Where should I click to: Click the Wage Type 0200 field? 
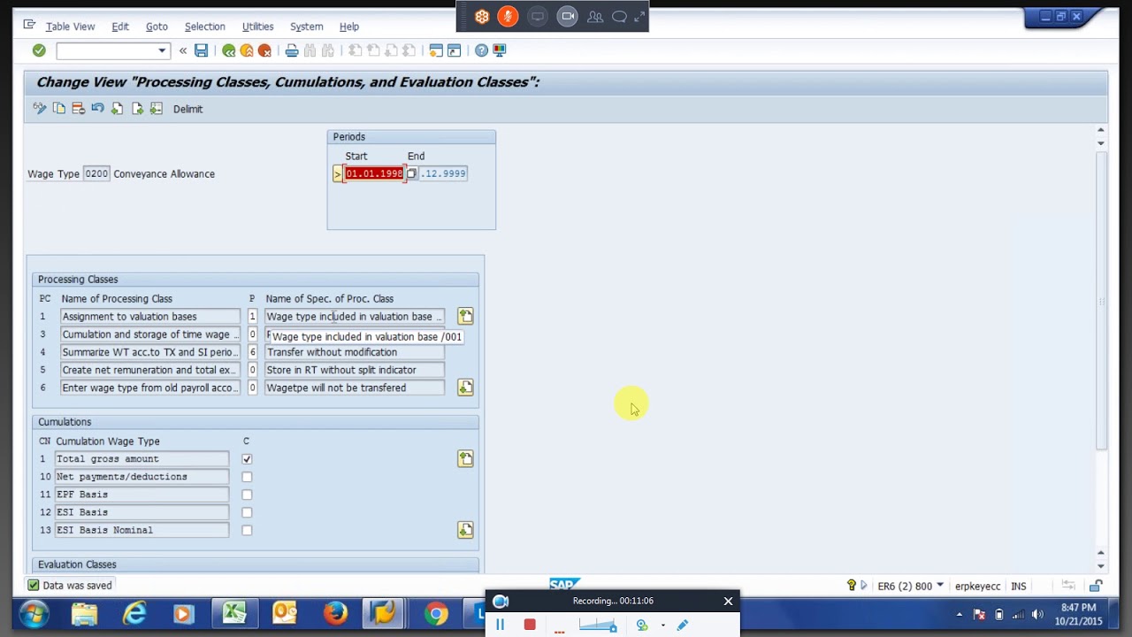coord(96,173)
